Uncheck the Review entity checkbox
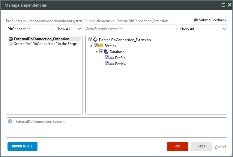Viewport: 233px width, 157px height. click(x=106, y=64)
